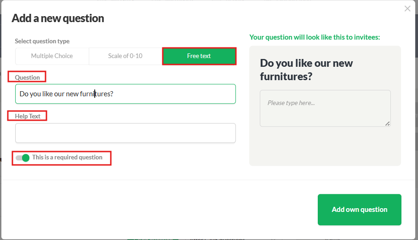Submit with the Add own question button
Image resolution: width=418 pixels, height=240 pixels.
359,210
